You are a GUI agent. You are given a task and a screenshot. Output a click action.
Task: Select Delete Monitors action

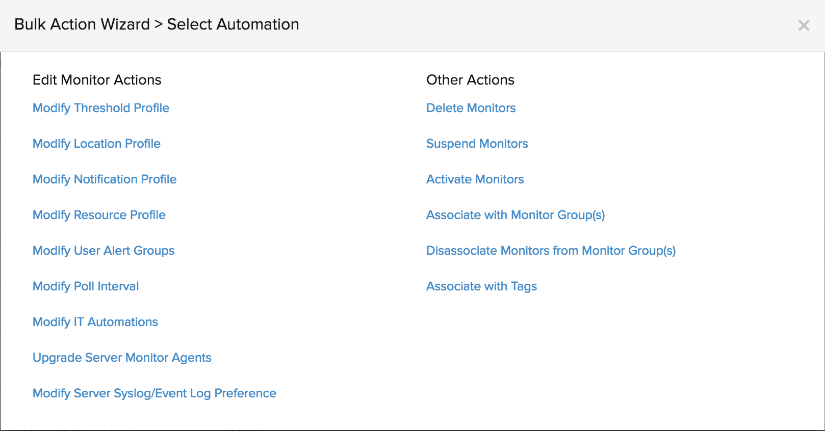click(471, 108)
